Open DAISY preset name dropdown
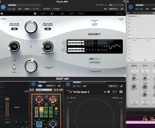 click(x=24, y=5)
